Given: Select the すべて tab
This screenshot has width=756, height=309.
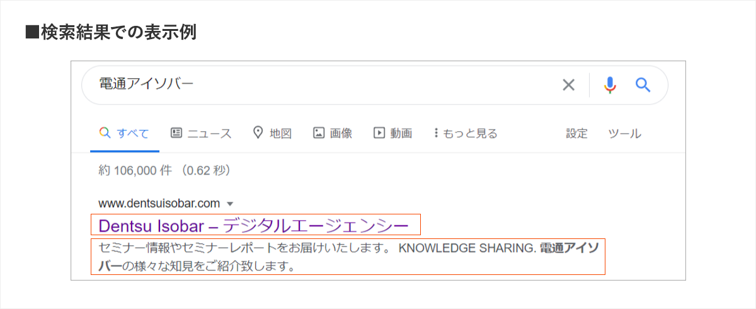Looking at the screenshot, I should pos(125,133).
